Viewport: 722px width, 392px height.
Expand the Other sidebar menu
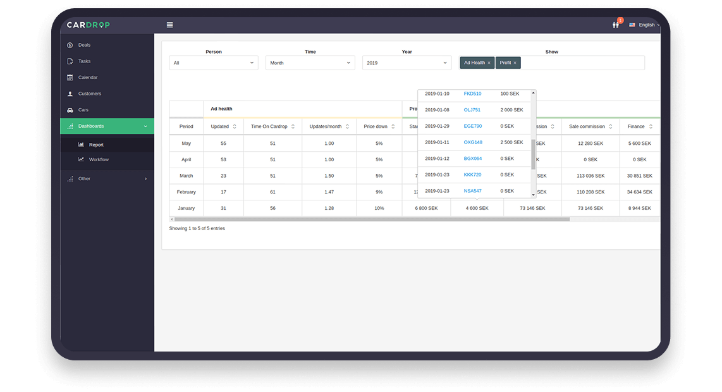[x=107, y=179]
